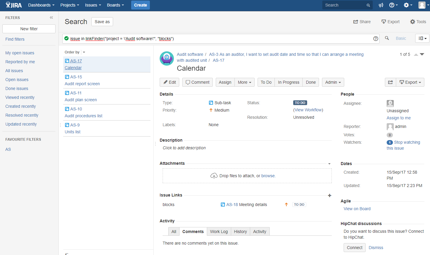Click the Share button in search header

pos(362,22)
